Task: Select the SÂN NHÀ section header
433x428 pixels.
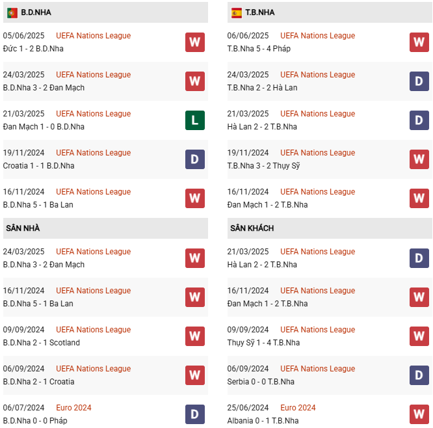Action: pos(23,228)
